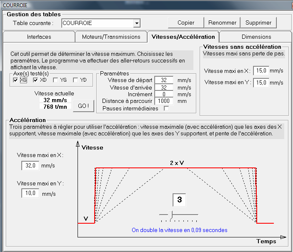Edit Vitesse maxi en X without acceleration
The image size is (293, 252).
tap(261, 70)
